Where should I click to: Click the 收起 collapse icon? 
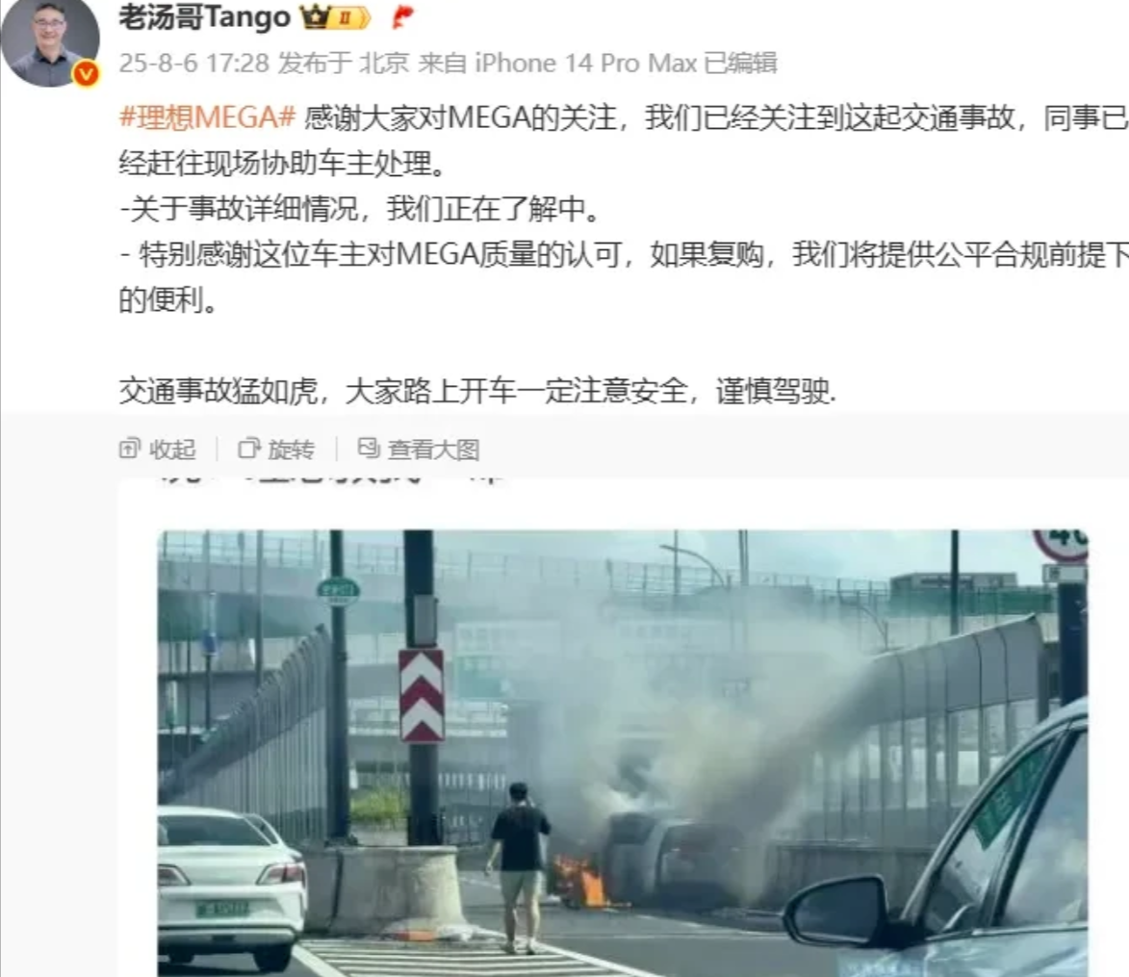[130, 449]
